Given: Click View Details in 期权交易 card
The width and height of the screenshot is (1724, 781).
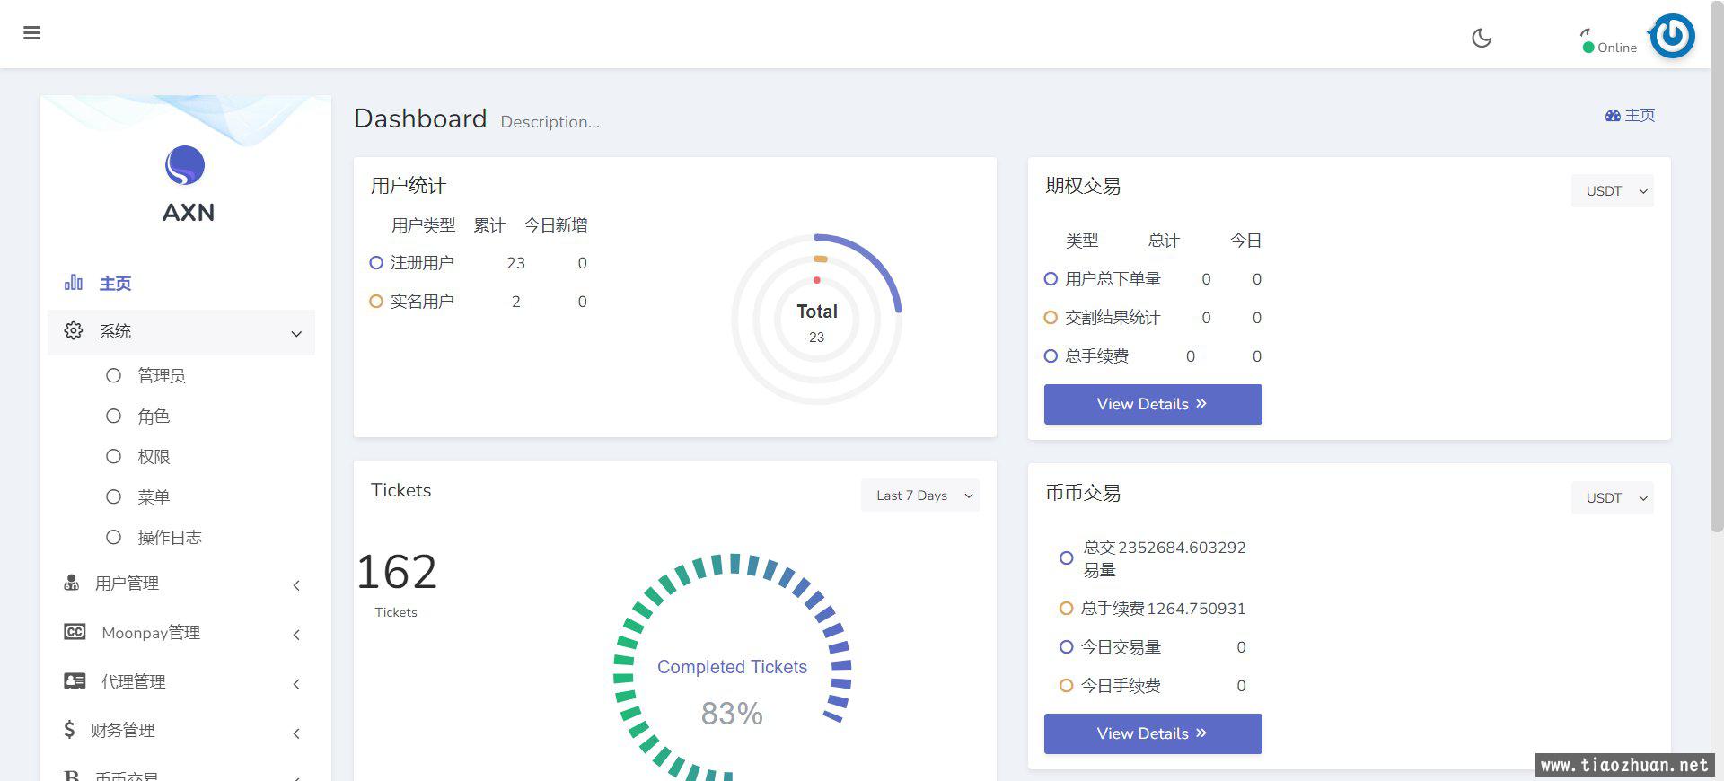Looking at the screenshot, I should pos(1152,404).
